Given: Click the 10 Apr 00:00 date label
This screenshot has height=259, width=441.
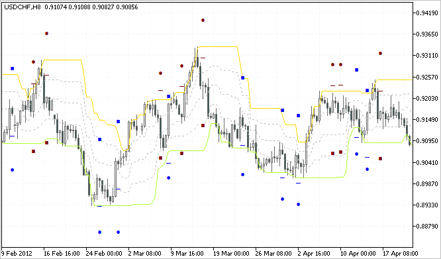Looking at the screenshot, I should click(358, 254).
